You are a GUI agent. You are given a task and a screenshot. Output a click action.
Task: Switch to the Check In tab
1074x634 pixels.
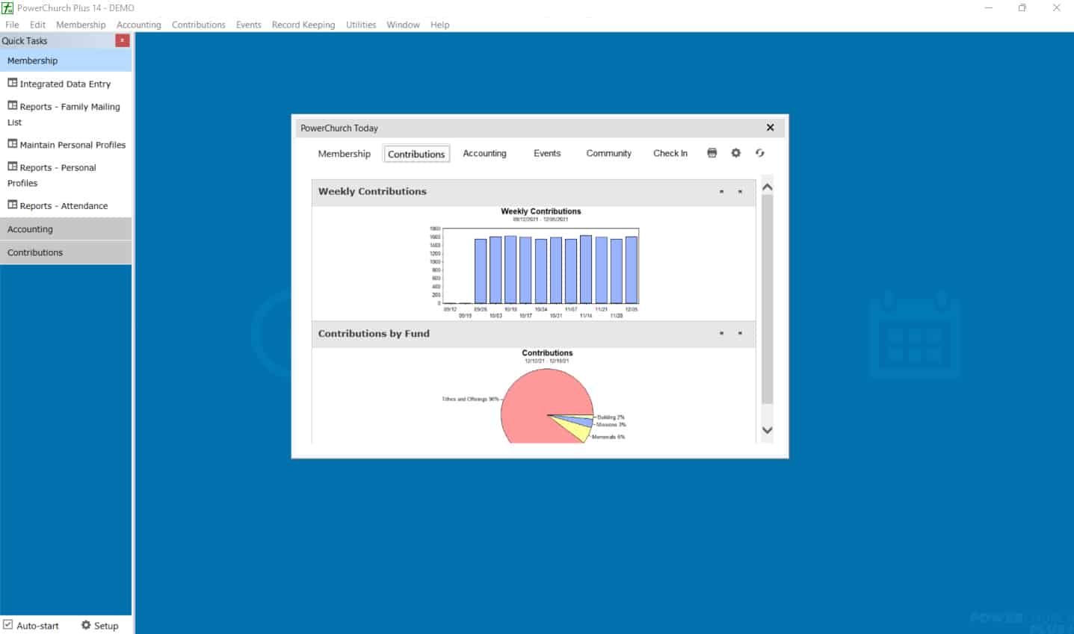point(670,153)
